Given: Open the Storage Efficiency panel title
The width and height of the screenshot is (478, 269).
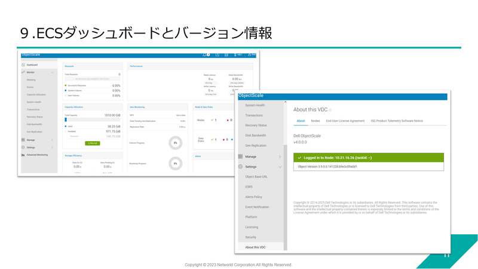Looking at the screenshot, I should click(x=73, y=155).
